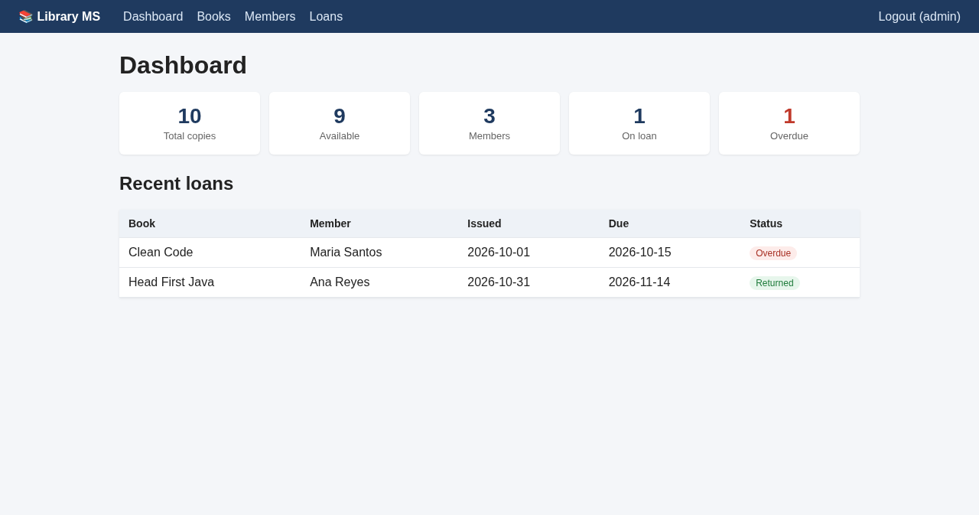
Task: Open the Dashboard nav link
Action: tap(153, 17)
